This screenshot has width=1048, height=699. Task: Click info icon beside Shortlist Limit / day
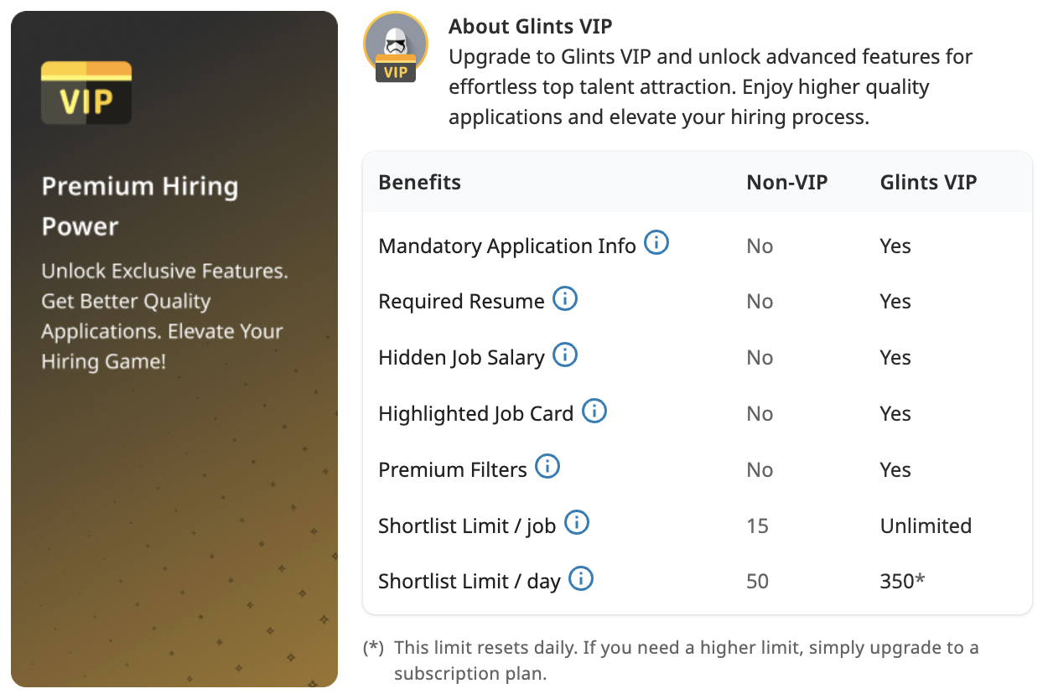pyautogui.click(x=581, y=579)
